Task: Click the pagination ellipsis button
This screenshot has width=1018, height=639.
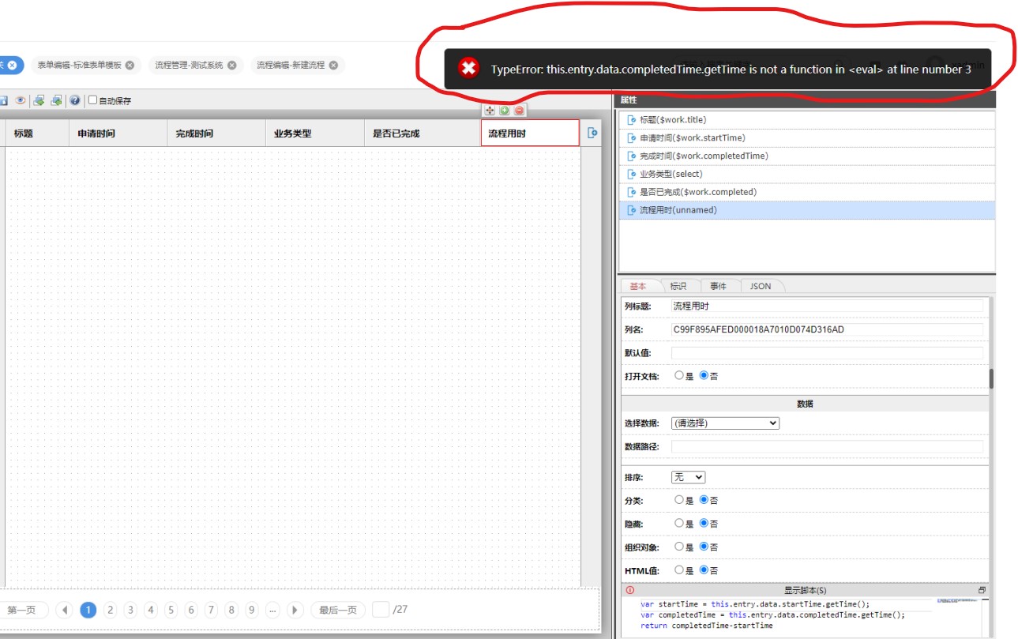Action: click(272, 610)
